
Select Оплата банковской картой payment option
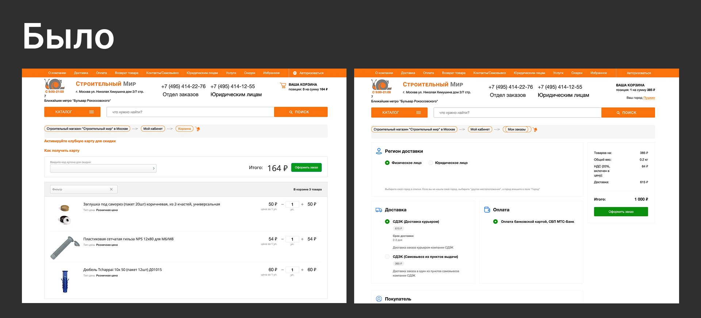point(495,222)
